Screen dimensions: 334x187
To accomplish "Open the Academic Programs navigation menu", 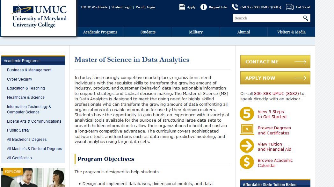I will (100, 32).
